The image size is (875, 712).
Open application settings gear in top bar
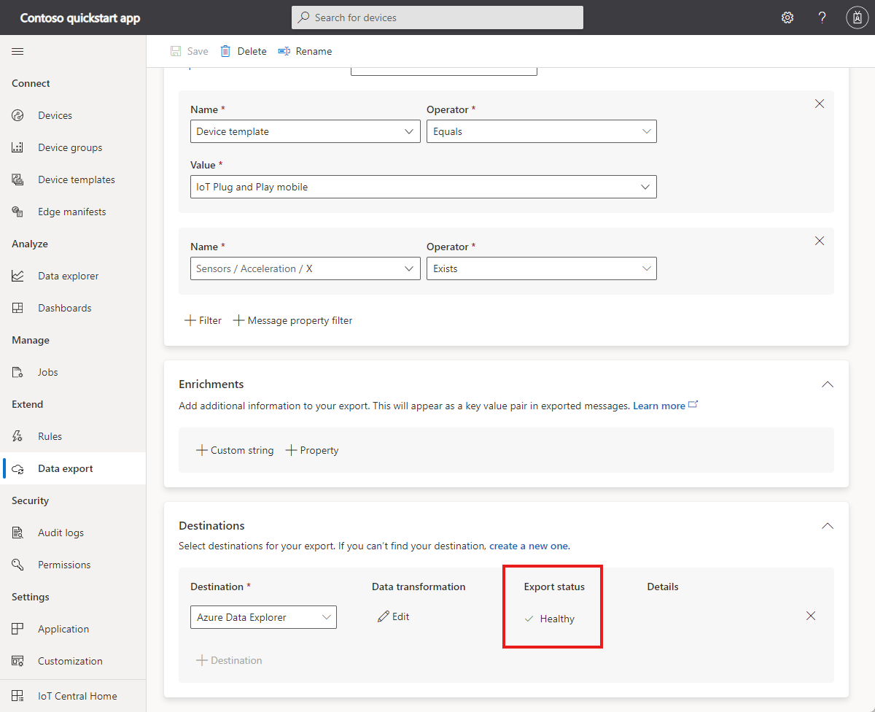787,17
